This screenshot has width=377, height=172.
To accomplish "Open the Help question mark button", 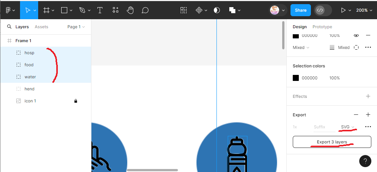I will pyautogui.click(x=365, y=161).
